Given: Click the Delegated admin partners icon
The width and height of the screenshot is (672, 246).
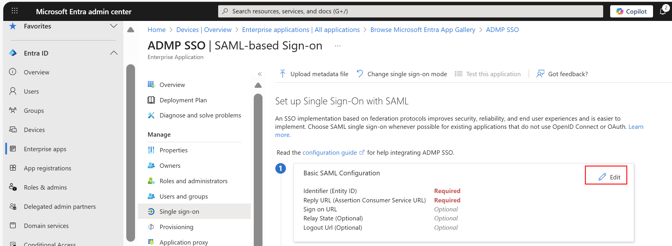Looking at the screenshot, I should pos(13,206).
